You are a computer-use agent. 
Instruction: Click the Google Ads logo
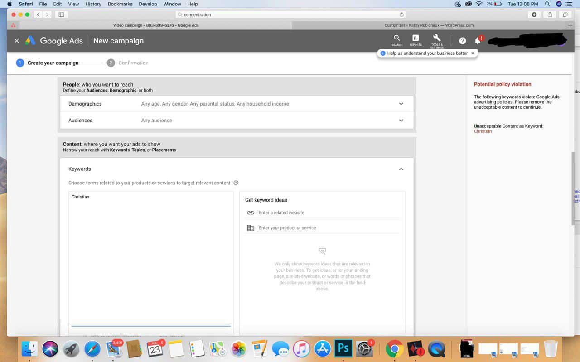(54, 41)
